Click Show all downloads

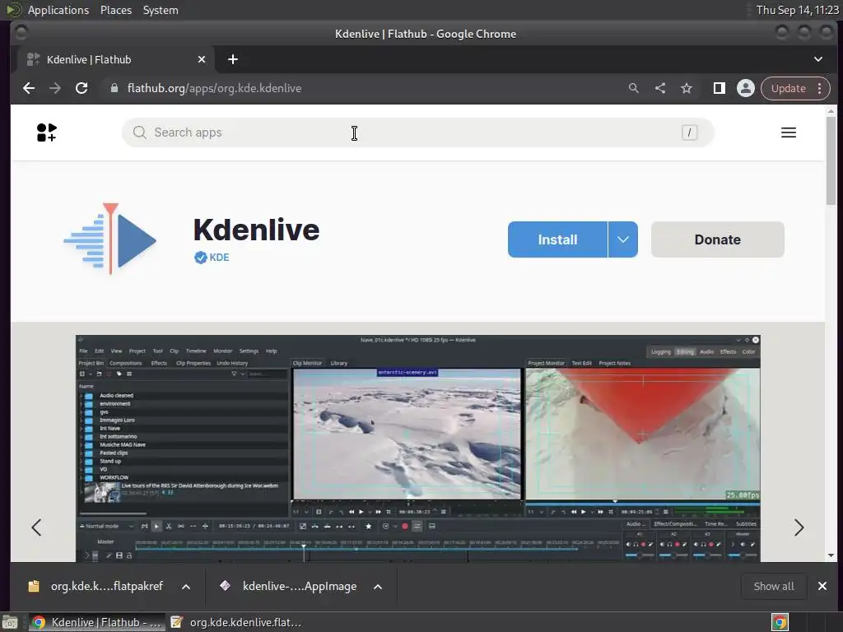coord(774,586)
